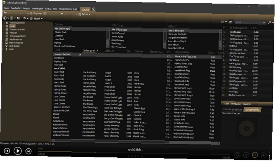Screen dimensions: 275x161
Task: Open the view mode dropdown arrow
Action: point(226,22)
